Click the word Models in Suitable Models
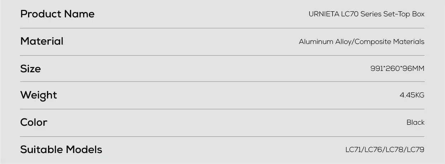 pos(84,150)
